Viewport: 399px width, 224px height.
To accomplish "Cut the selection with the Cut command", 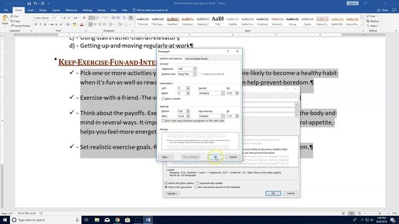I will 14,16.
